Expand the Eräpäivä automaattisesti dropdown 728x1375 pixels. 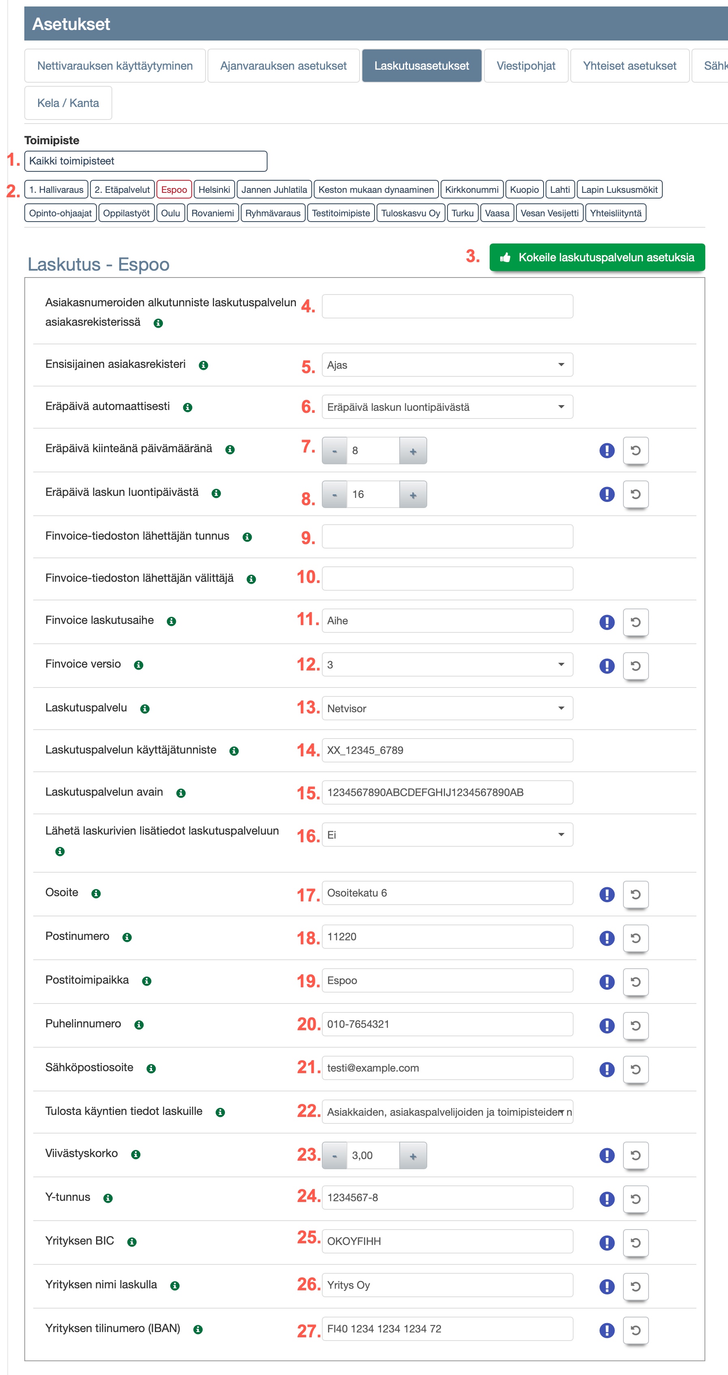[447, 407]
